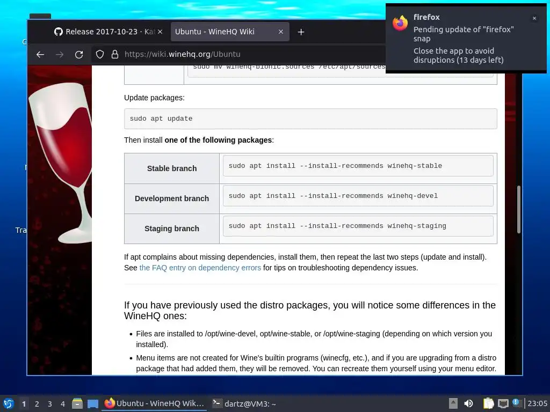Viewport: 550px width, 412px height.
Task: Click the sudo apt update code box
Action: click(x=310, y=119)
